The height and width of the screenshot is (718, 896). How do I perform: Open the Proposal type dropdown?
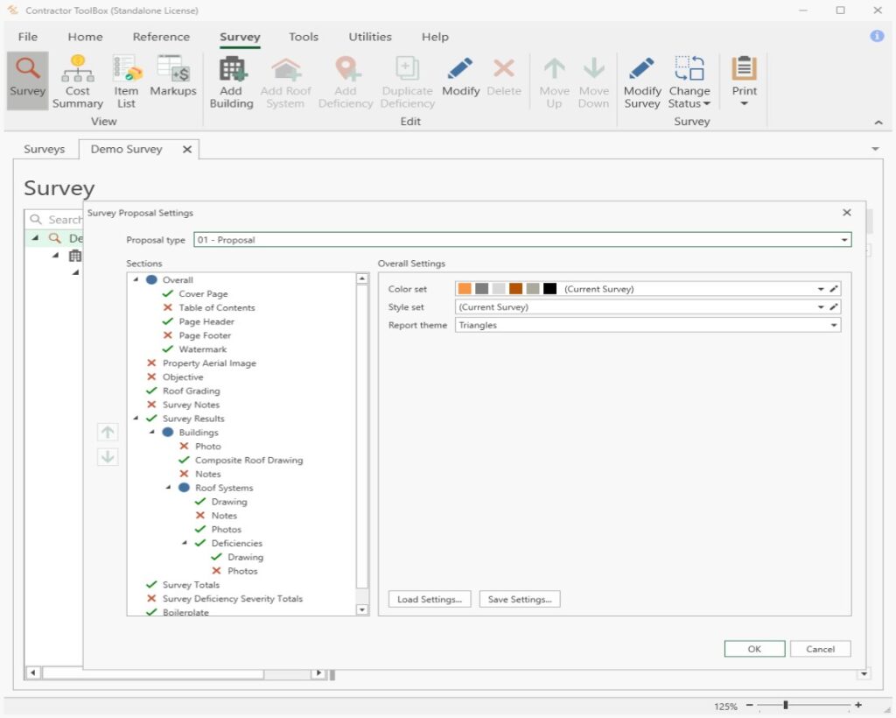click(843, 240)
